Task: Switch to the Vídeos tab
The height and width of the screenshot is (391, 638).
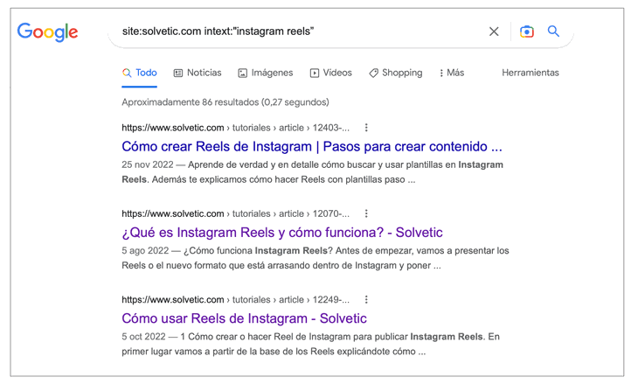Action: click(331, 73)
